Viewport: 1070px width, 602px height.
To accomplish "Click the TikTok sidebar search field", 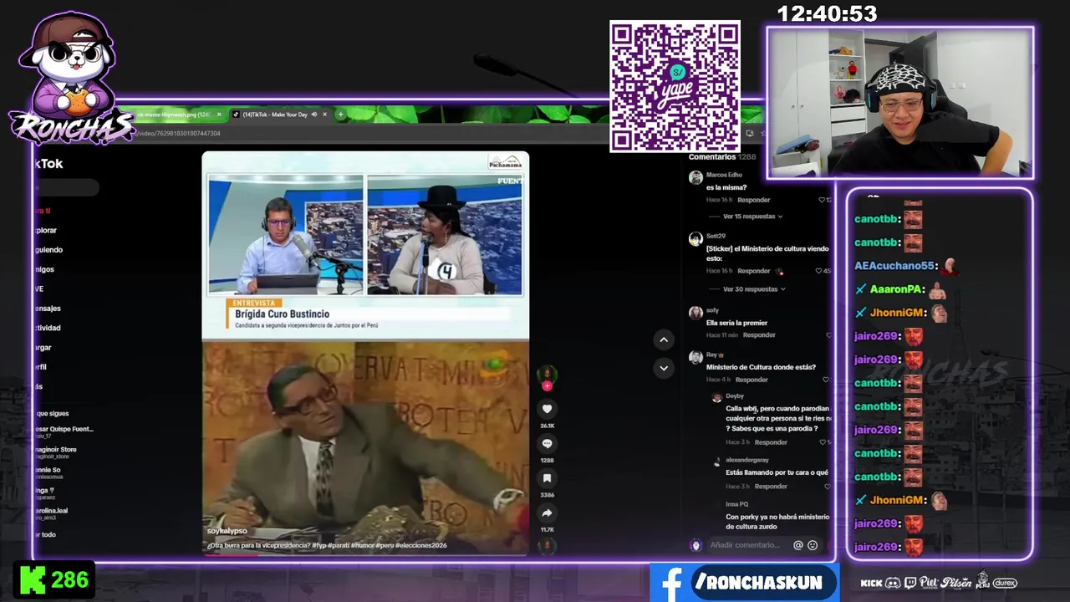I will (66, 188).
